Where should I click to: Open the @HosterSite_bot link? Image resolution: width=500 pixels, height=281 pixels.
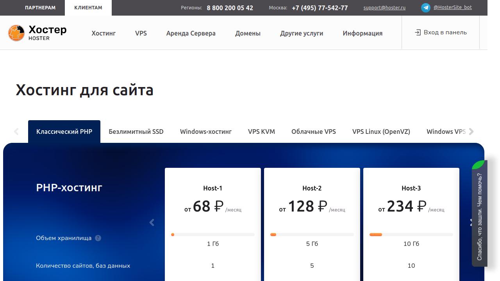point(453,7)
